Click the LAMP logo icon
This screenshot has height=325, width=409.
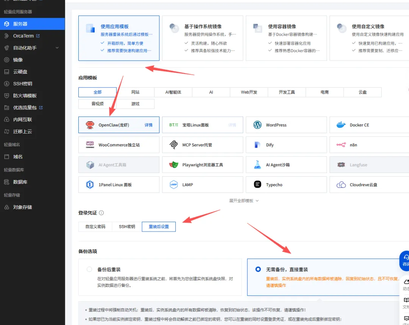coord(174,185)
